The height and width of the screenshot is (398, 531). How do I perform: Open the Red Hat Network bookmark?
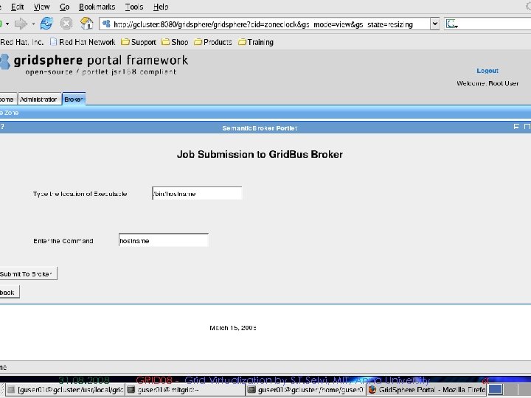coord(83,42)
